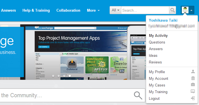Click the person icon beside My Profile
The width and height of the screenshot is (199, 105).
[x=193, y=71]
